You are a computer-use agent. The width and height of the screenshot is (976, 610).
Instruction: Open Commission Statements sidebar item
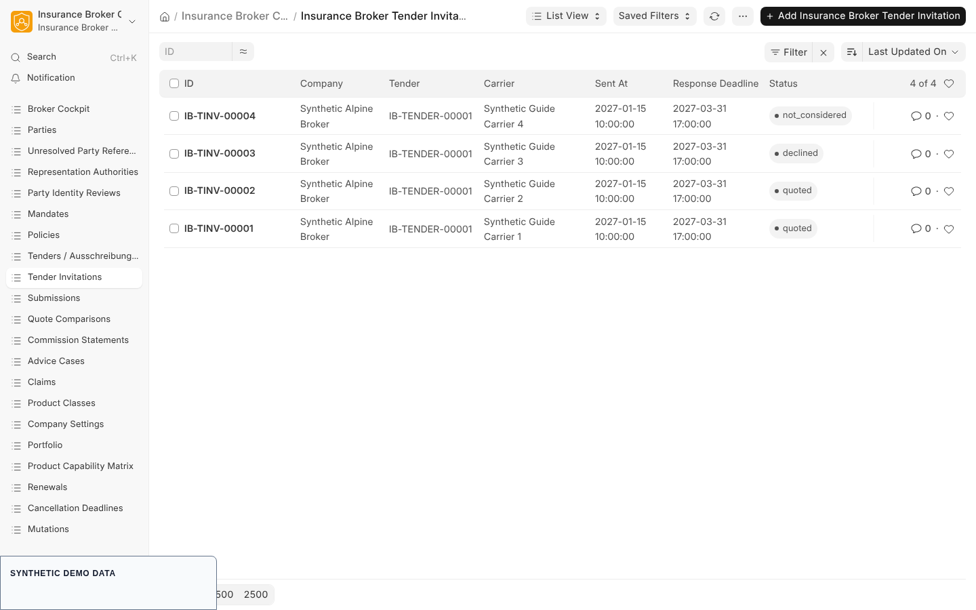pyautogui.click(x=75, y=340)
